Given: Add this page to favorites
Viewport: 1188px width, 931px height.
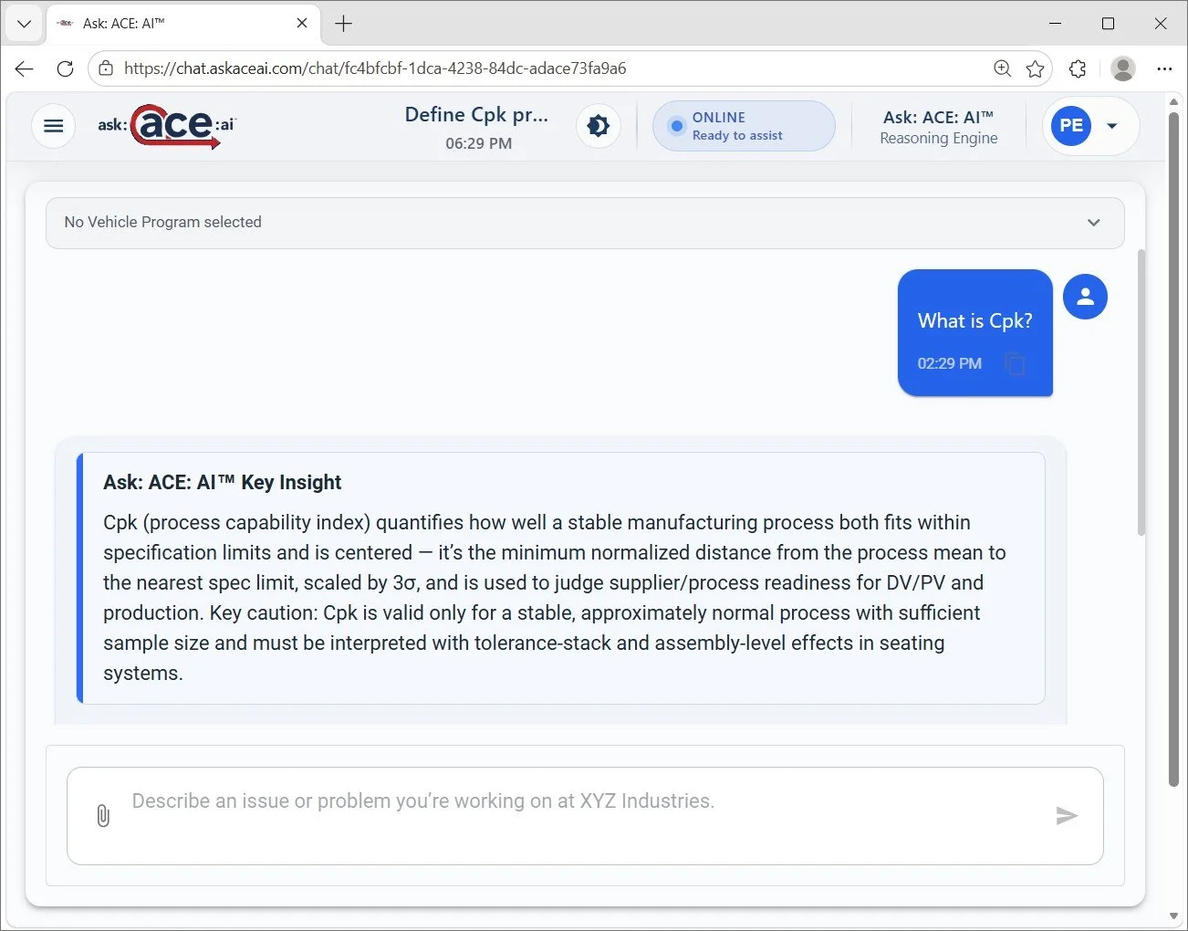Looking at the screenshot, I should 1035,68.
